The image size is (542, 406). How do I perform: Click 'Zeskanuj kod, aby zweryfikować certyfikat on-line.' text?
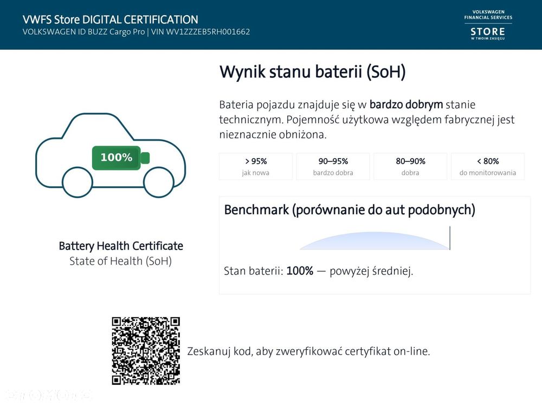(309, 351)
